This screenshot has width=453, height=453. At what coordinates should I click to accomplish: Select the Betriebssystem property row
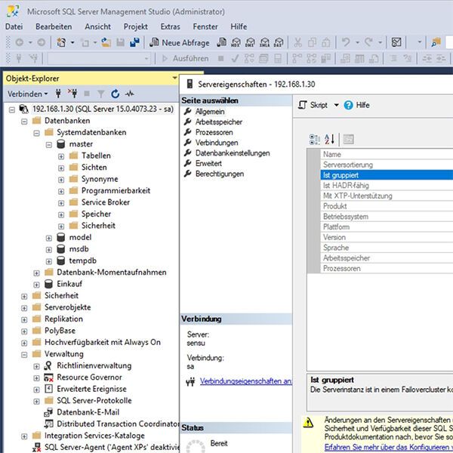point(387,217)
